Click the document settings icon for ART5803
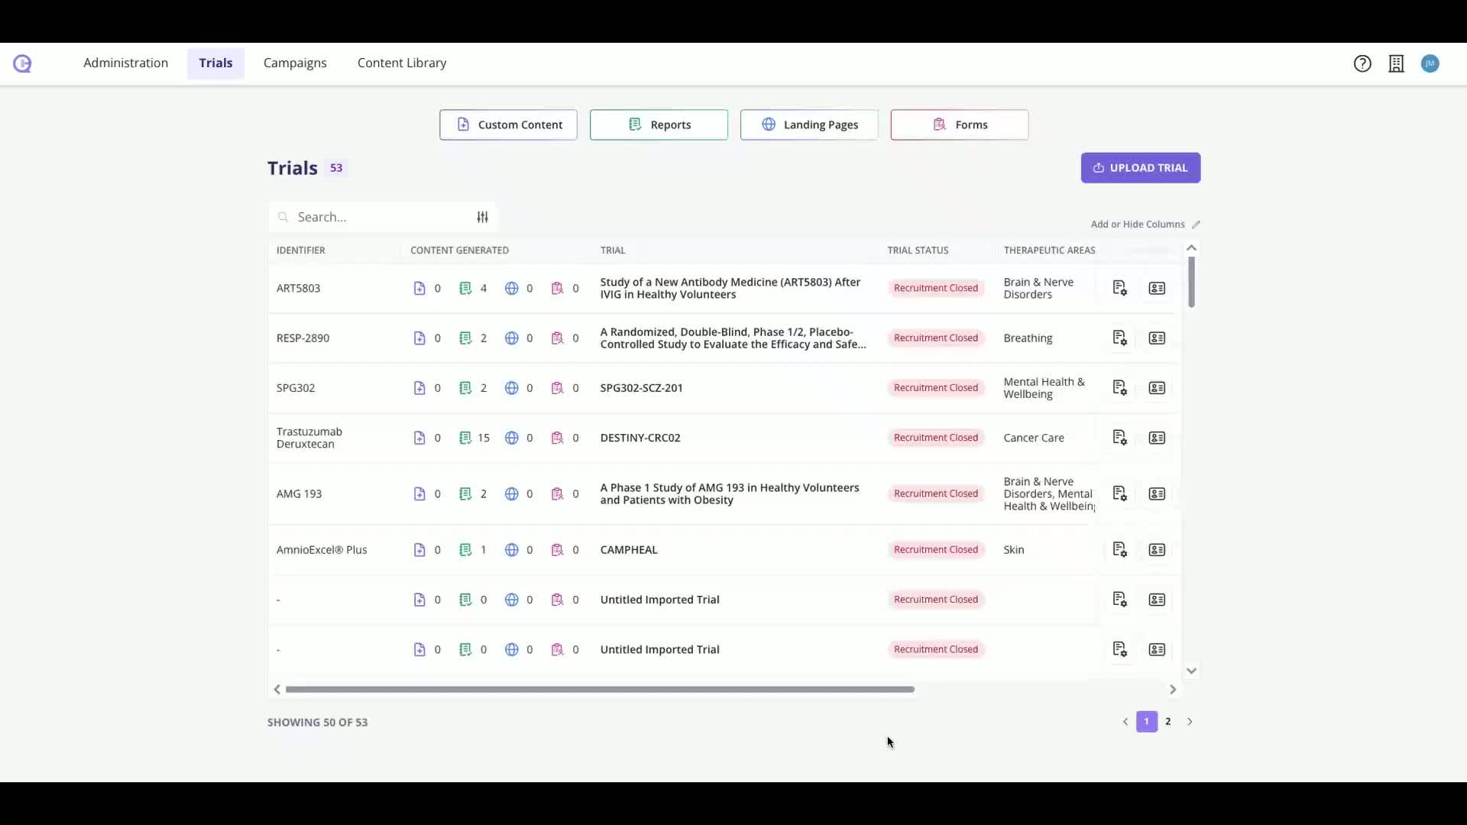1467x825 pixels. point(1119,288)
